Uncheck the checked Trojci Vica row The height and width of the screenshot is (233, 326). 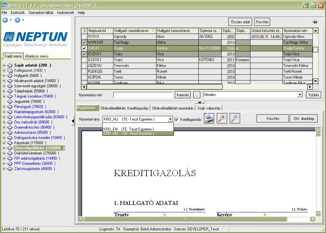84,54
